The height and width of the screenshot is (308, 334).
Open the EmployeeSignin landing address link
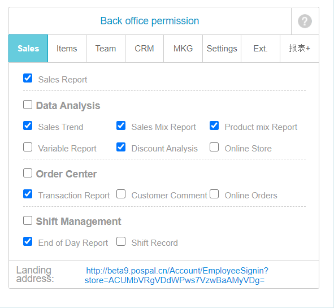[176, 275]
